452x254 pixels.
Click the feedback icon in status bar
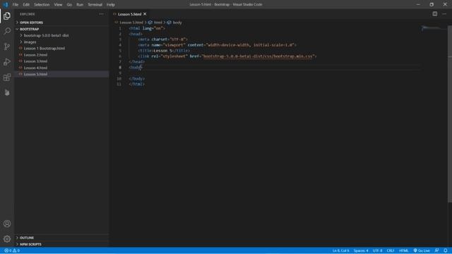[436, 250]
